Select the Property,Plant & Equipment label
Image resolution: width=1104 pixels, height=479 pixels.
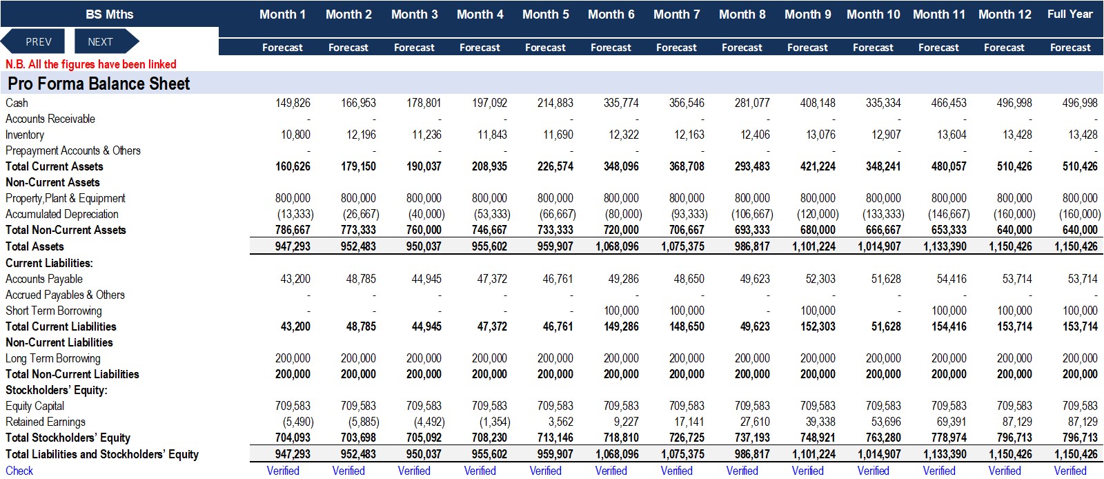[x=66, y=198]
